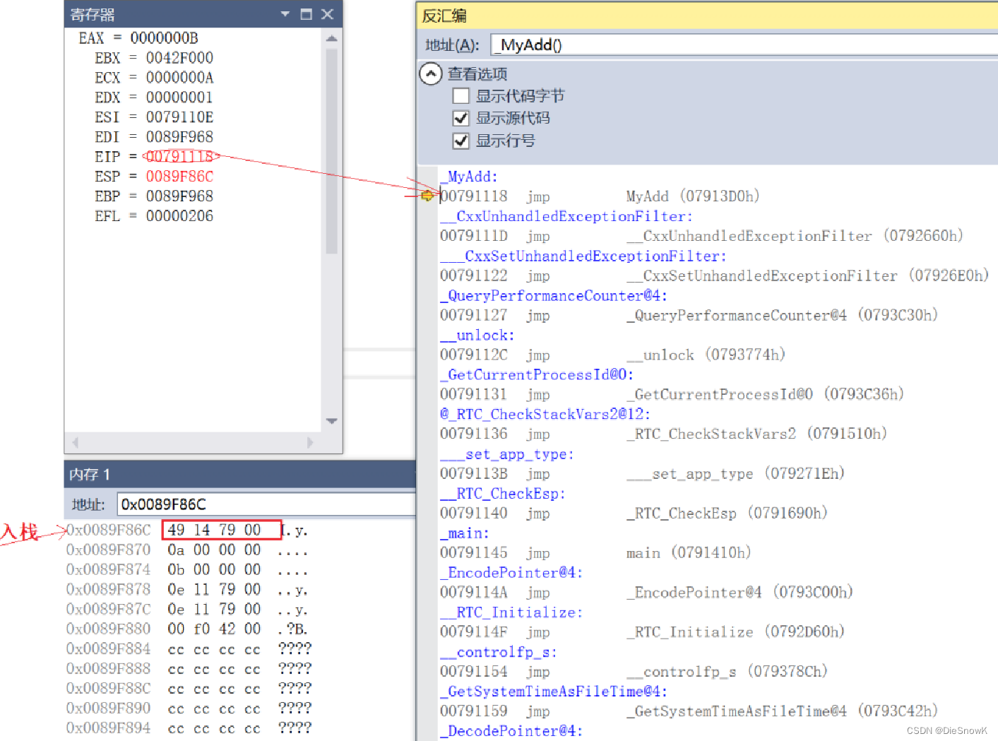Click the memory address field 0x0089F86C
Image resolution: width=998 pixels, height=741 pixels.
[x=266, y=504]
